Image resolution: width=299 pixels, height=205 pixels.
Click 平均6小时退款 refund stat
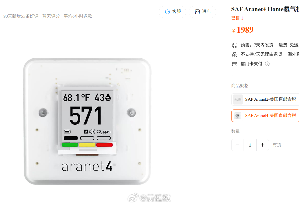[x=78, y=16]
